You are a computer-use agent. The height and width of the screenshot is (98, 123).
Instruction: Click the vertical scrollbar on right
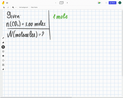pos(122,43)
